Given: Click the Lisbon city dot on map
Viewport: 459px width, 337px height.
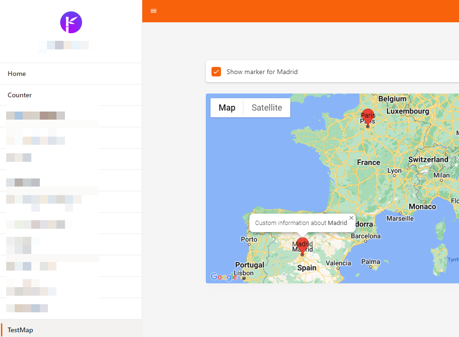Looking at the screenshot, I should point(244,279).
